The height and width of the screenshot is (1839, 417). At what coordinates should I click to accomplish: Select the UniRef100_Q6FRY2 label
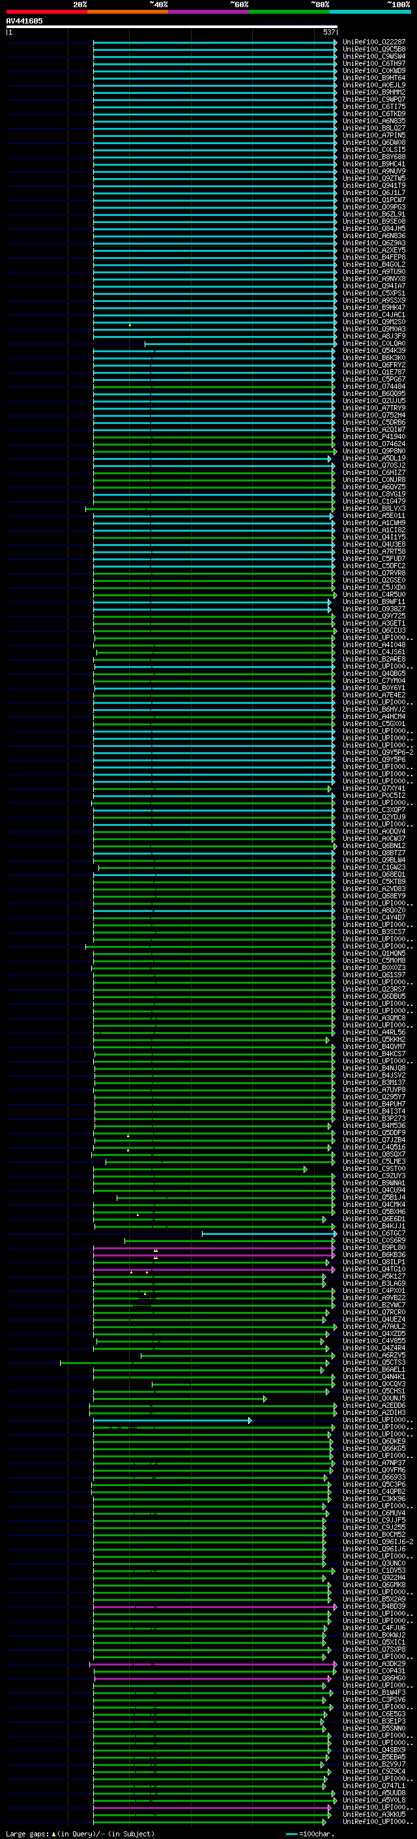374,365
